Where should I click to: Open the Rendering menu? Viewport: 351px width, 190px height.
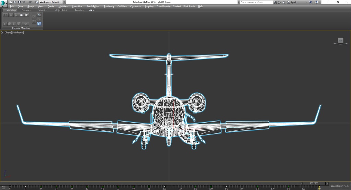109,6
